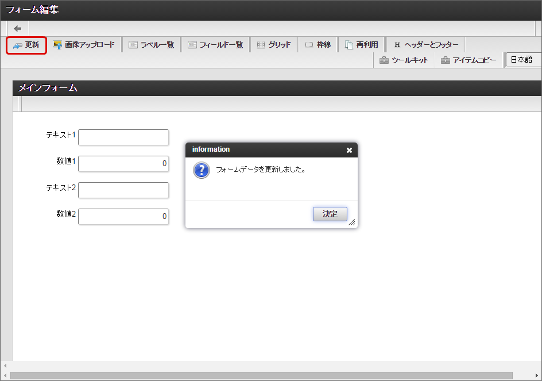Click the テキスト1 input field

[x=123, y=137]
